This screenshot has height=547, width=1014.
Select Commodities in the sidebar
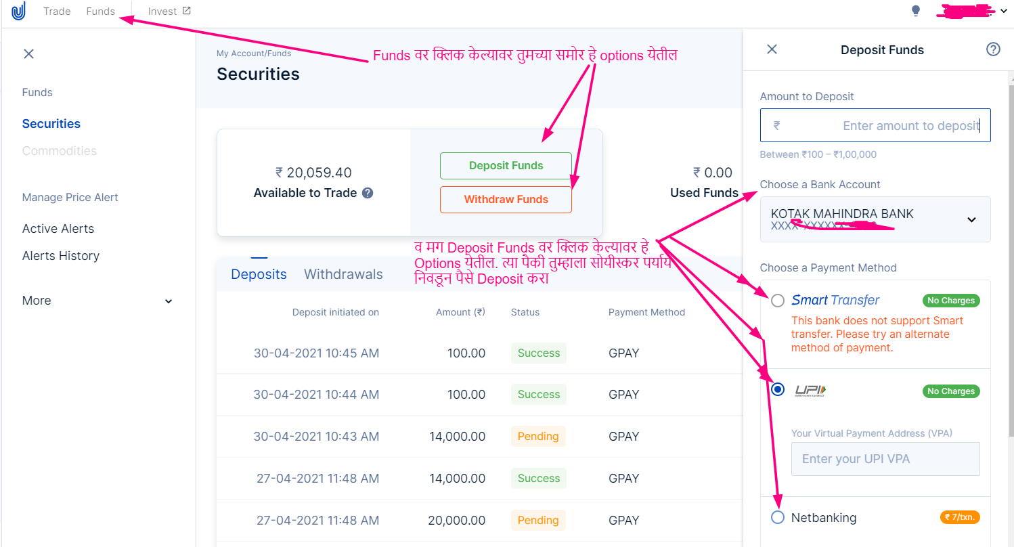[60, 151]
